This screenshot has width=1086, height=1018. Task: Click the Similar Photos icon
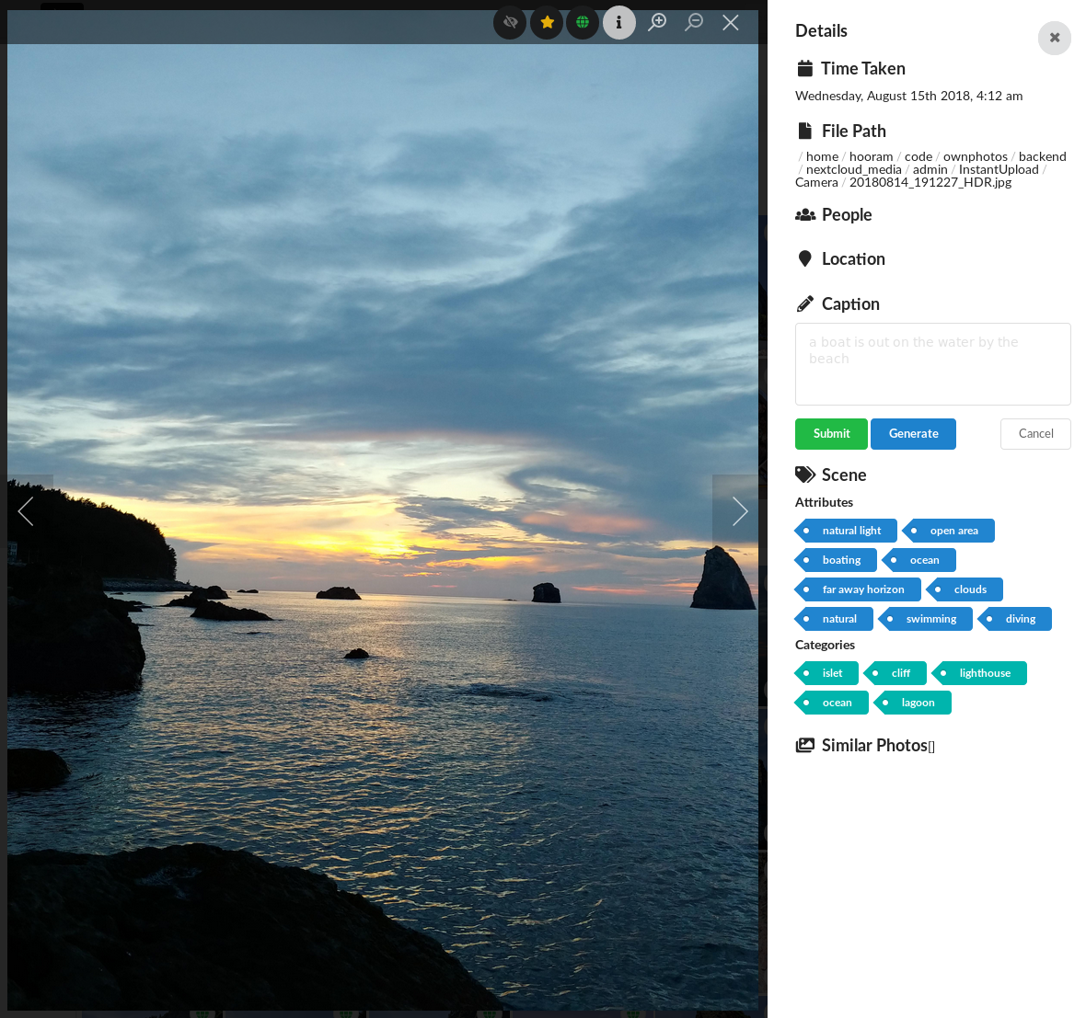point(804,744)
